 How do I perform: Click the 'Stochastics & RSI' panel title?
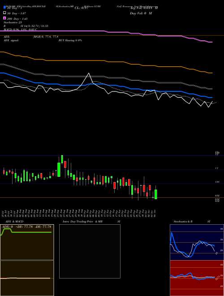[192, 222]
